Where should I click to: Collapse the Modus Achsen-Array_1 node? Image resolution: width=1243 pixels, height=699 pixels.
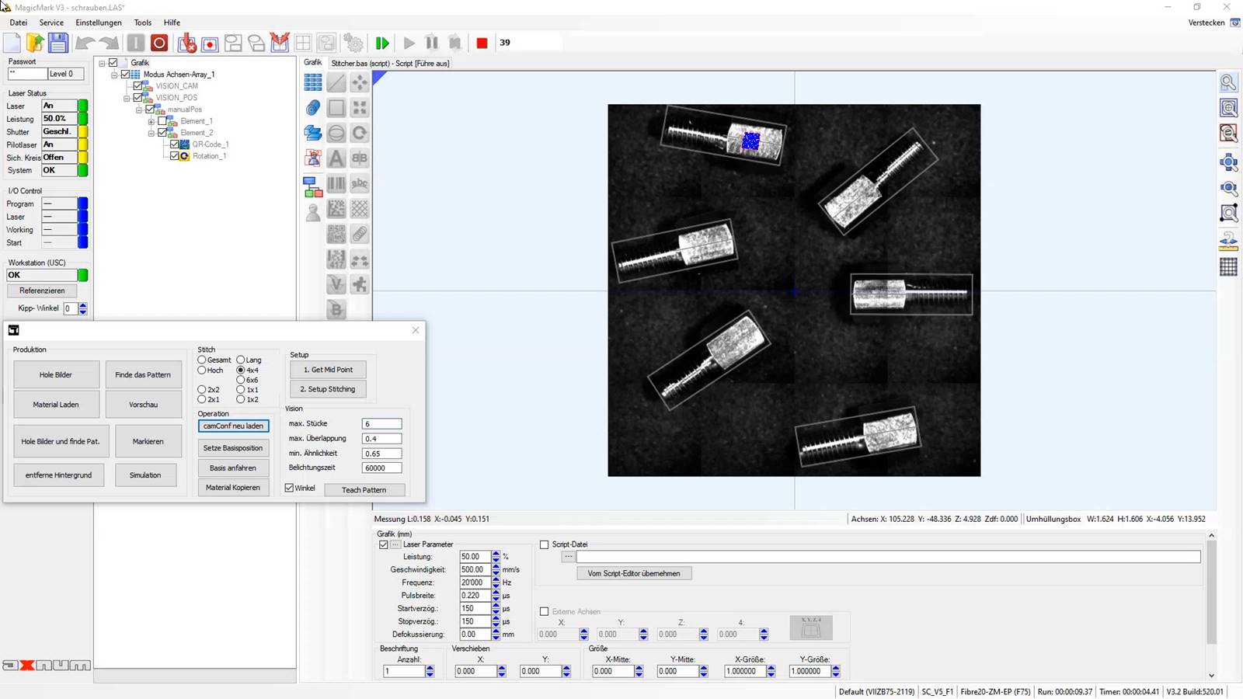(x=114, y=75)
